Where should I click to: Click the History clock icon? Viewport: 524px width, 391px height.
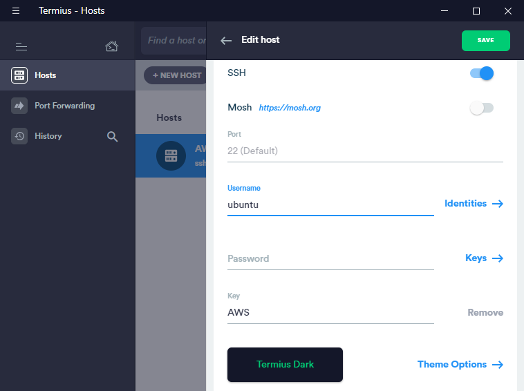point(19,136)
